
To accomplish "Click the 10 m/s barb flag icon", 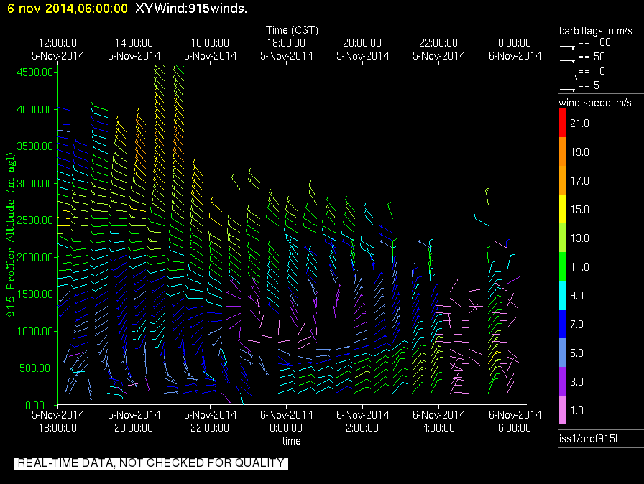I will [569, 76].
